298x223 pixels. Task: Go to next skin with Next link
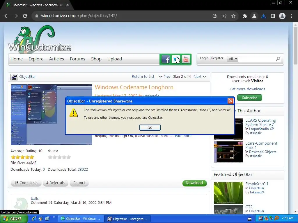(200, 76)
